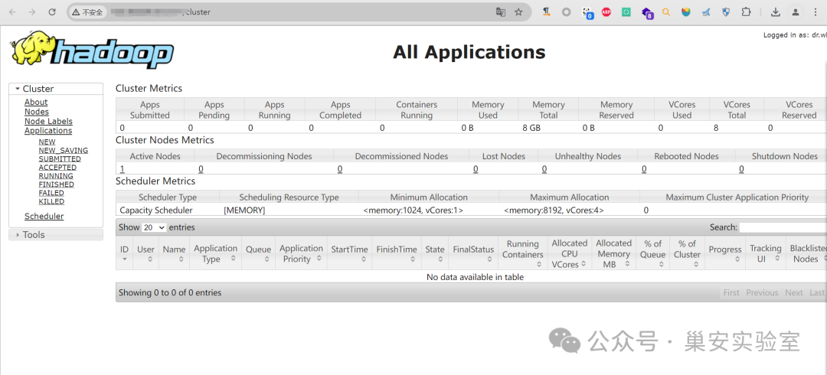Click the Next pagination button

794,292
